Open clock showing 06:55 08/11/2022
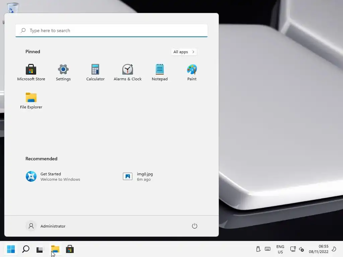 point(319,249)
